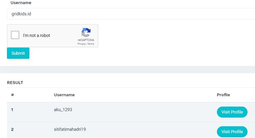Click the RESULT section heading
This screenshot has height=138, width=255.
tap(15, 82)
